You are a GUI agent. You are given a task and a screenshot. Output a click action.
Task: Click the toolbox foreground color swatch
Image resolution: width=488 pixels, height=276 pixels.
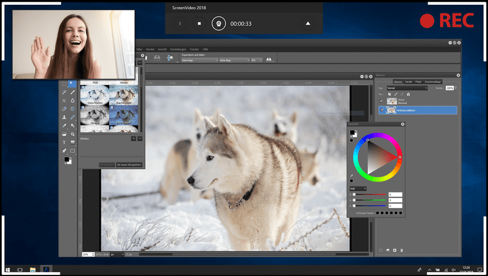click(x=66, y=159)
